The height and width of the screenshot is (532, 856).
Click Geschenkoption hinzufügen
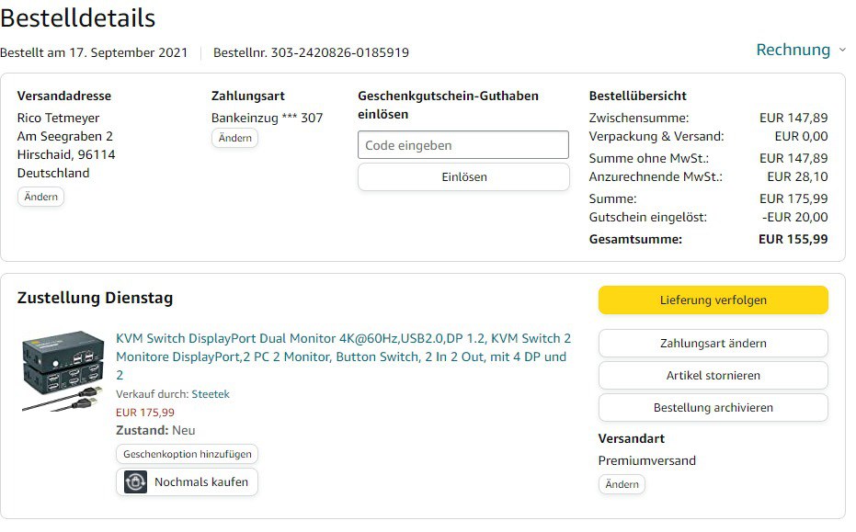pyautogui.click(x=188, y=454)
